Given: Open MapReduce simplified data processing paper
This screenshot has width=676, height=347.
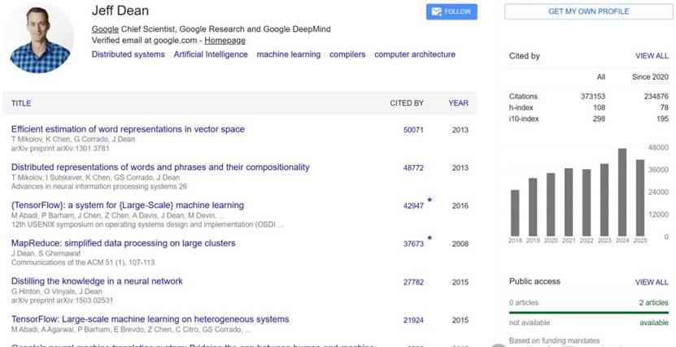Looking at the screenshot, I should click(x=124, y=243).
